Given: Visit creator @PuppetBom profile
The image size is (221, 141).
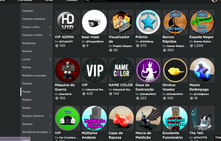Looking at the screenshot, I should (x=95, y=42).
